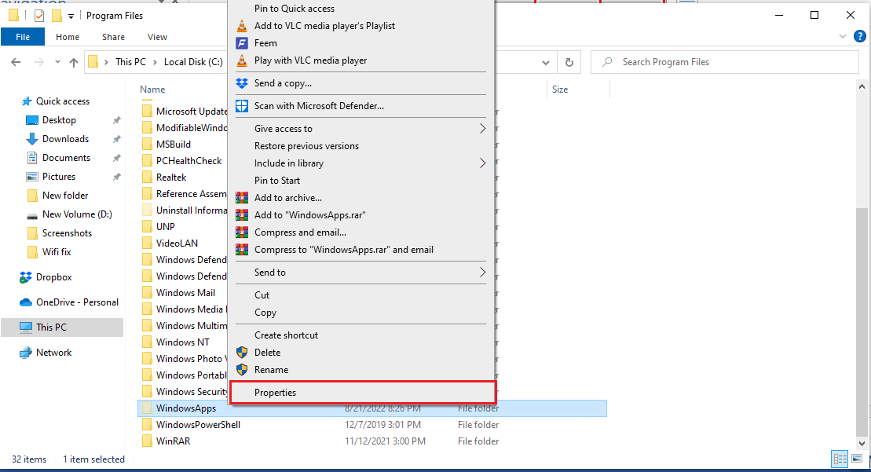871x472 pixels.
Task: Open the recent locations dropdown arrow
Action: [57, 62]
